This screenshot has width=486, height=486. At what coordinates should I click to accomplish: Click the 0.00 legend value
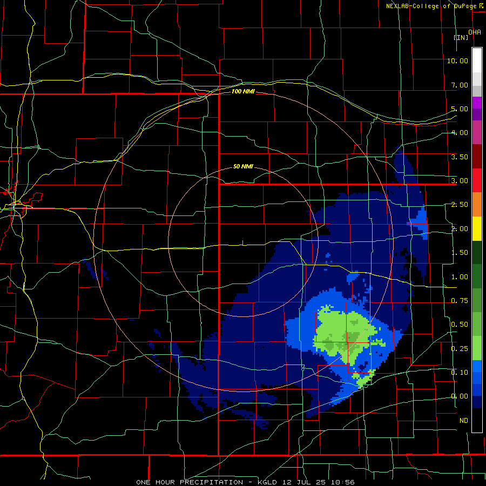(x=460, y=396)
